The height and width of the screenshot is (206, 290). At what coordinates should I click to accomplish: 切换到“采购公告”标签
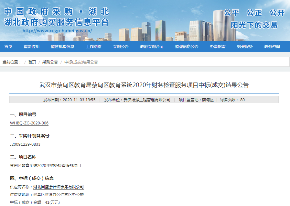[120, 46]
